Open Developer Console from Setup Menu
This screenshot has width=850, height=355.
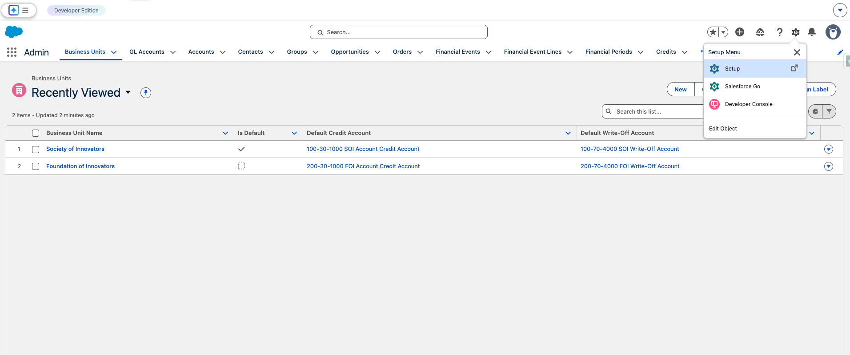[755, 104]
